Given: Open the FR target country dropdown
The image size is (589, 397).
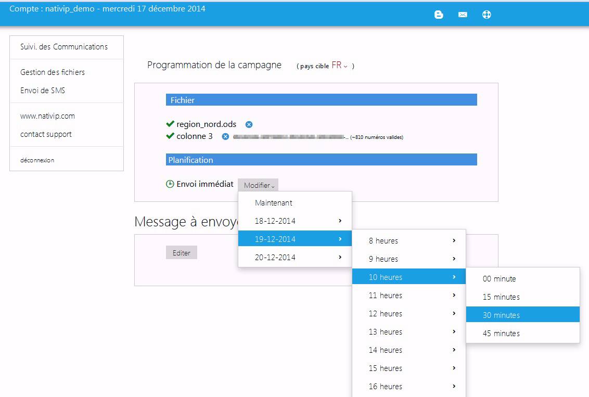Looking at the screenshot, I should click(x=339, y=66).
